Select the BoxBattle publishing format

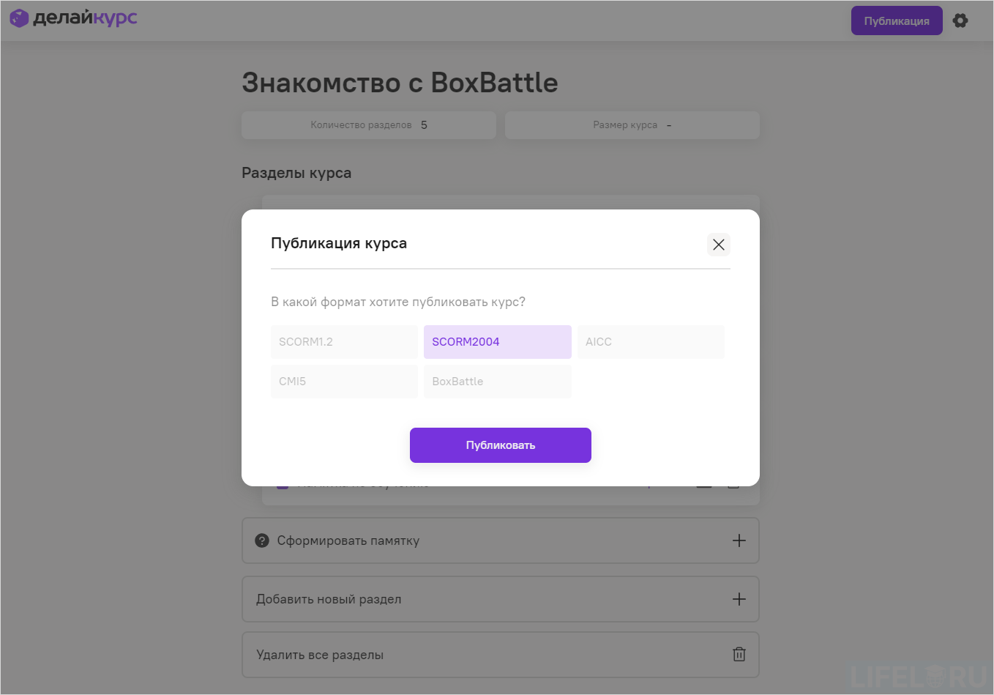pyautogui.click(x=497, y=381)
